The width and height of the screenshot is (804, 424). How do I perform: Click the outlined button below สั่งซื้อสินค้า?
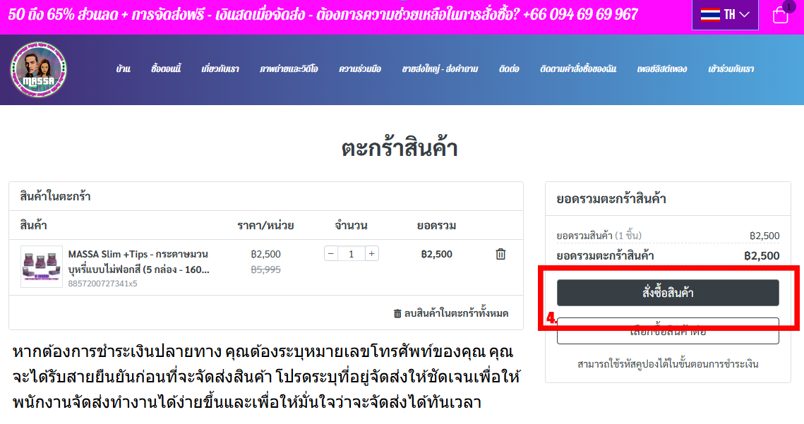click(x=668, y=331)
